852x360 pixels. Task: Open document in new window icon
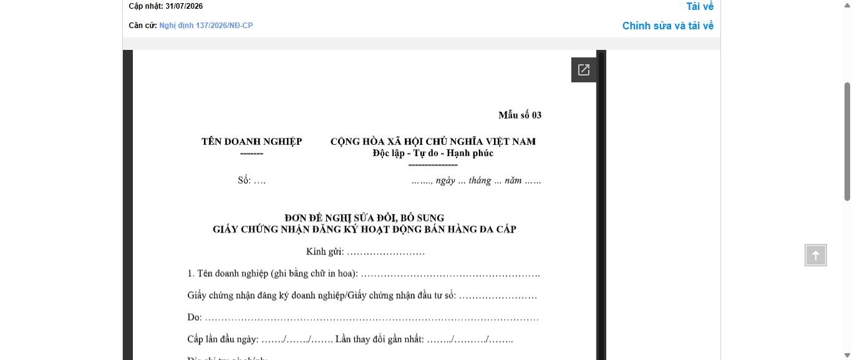(584, 70)
